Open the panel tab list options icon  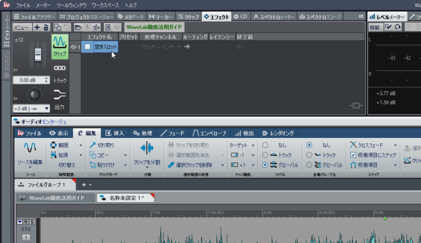[x=361, y=17]
